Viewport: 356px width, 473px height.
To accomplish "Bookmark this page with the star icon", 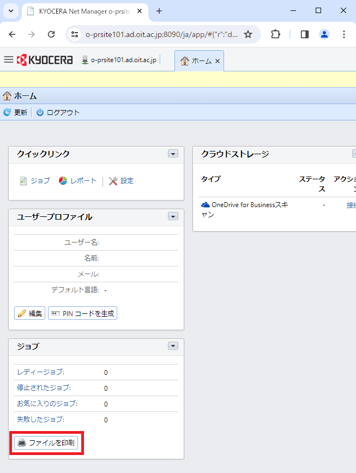I will pos(248,34).
